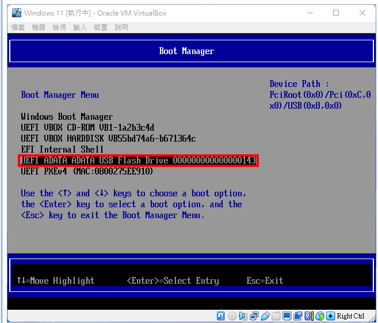The image size is (378, 323).
Task: Open the 檢視 menu
Action: 59,27
